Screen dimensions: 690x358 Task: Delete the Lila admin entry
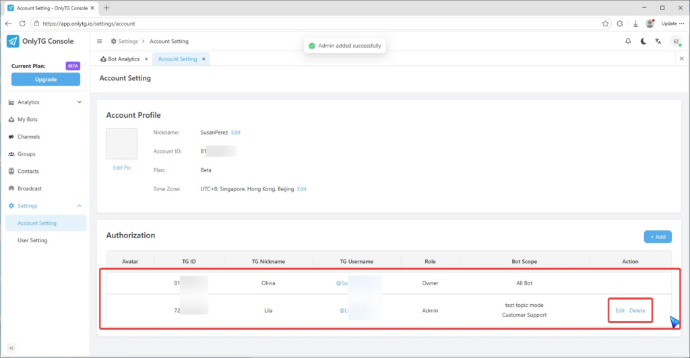point(637,310)
